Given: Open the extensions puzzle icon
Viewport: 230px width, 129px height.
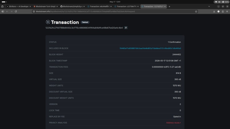Looking at the screenshot, I should click(223, 11).
